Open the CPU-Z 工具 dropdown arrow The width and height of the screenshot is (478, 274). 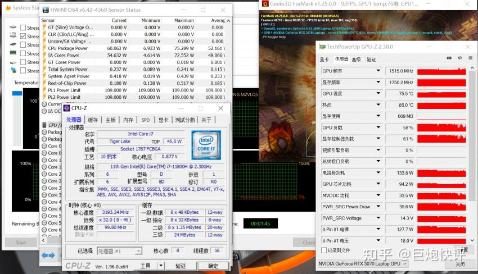pos(161,266)
